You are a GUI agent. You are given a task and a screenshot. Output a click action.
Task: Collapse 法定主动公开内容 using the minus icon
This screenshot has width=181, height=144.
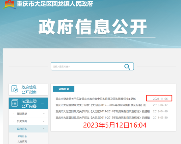[42, 103]
